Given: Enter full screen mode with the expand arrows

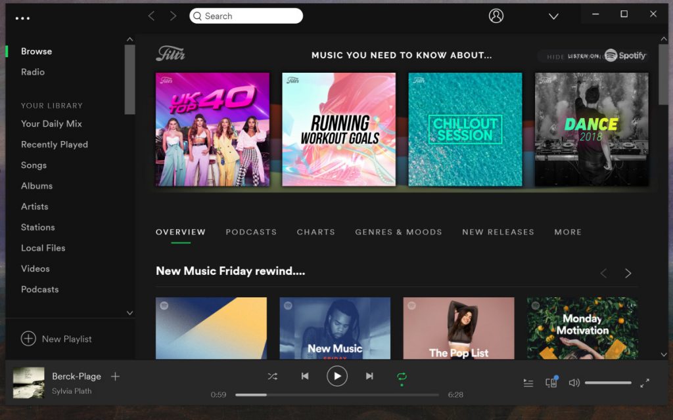Looking at the screenshot, I should 645,383.
